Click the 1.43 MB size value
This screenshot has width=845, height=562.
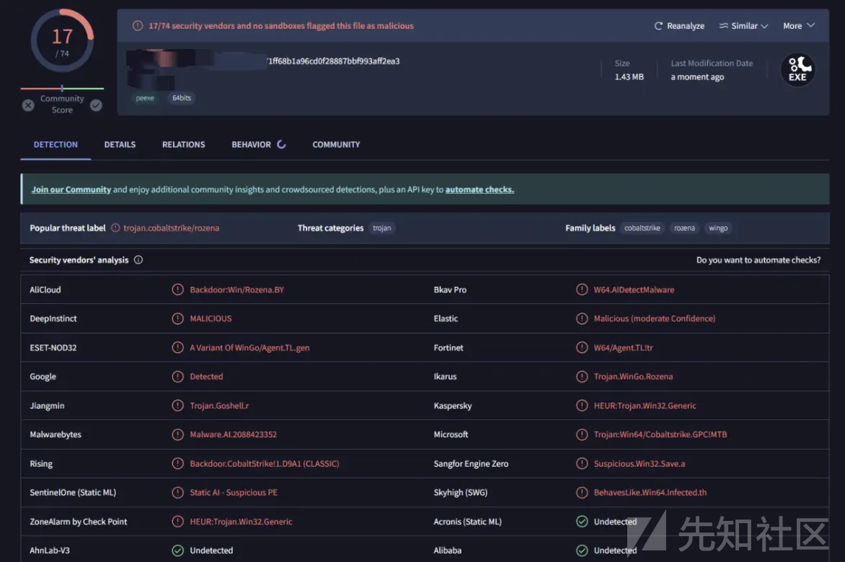coord(629,77)
